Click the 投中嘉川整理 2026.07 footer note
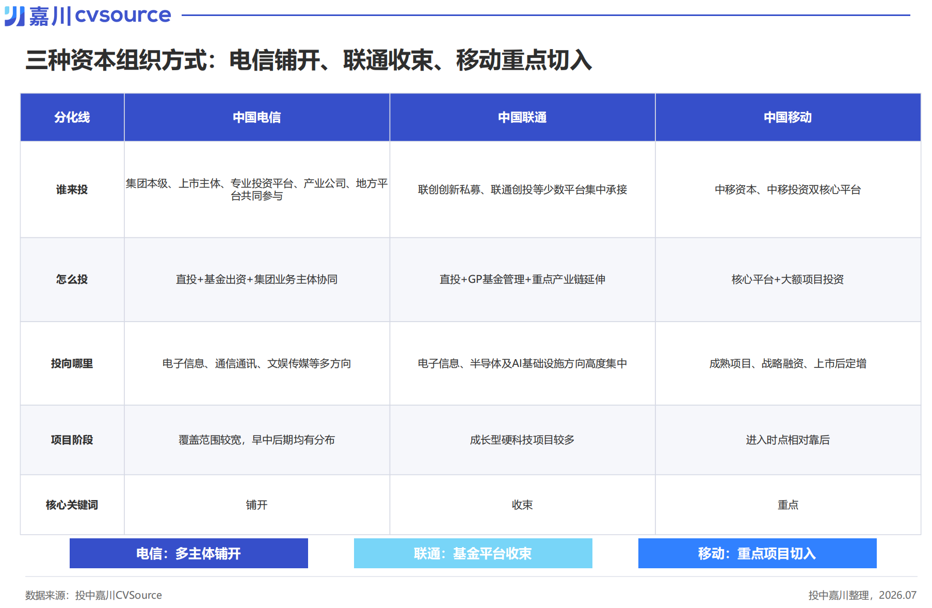The width and height of the screenshot is (932, 608). pyautogui.click(x=862, y=595)
